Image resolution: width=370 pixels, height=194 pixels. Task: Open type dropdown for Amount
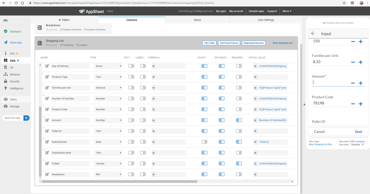tap(108, 120)
